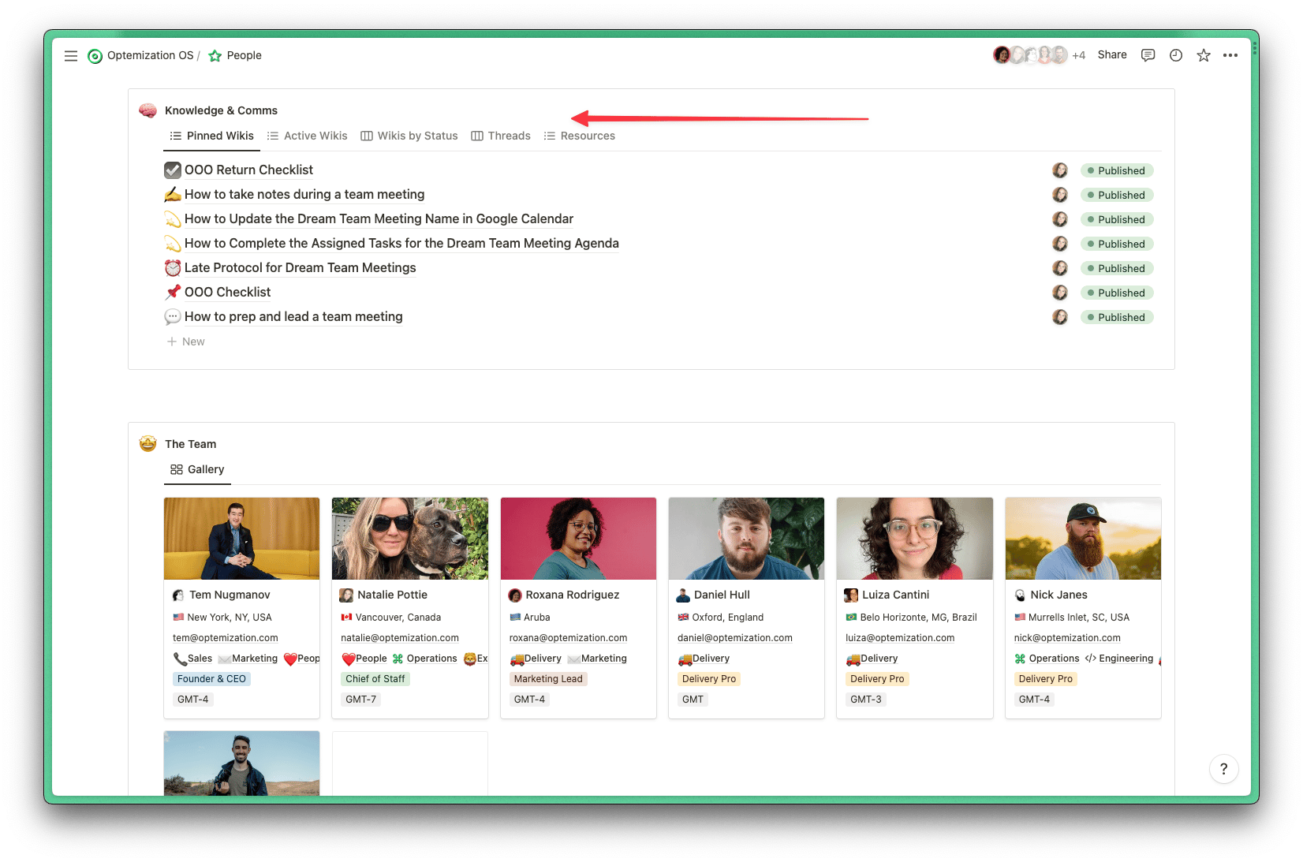Click Engineering team tag on Nick's card
The width and height of the screenshot is (1303, 862).
(1119, 659)
